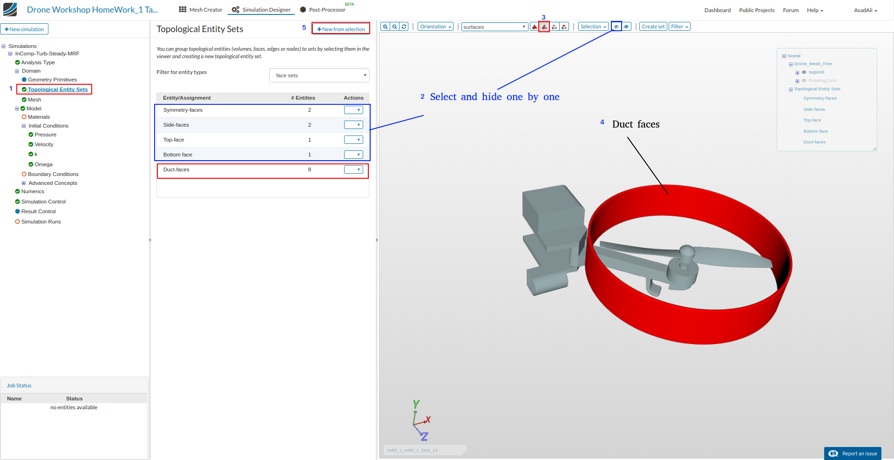Collapse the Model tree node

[17, 108]
